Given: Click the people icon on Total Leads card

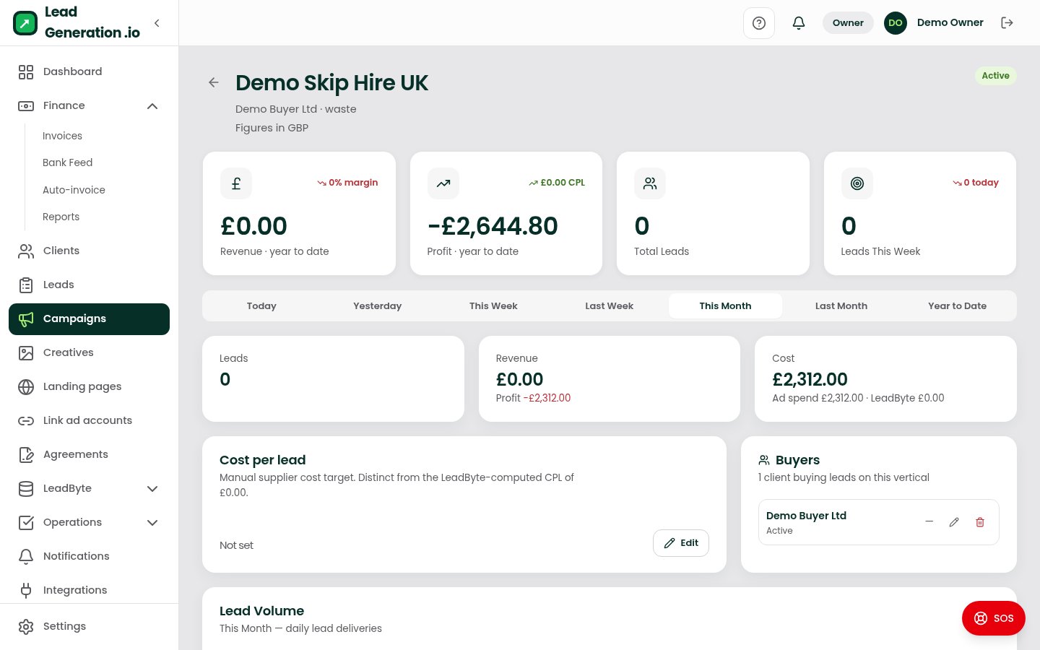Looking at the screenshot, I should tap(650, 183).
